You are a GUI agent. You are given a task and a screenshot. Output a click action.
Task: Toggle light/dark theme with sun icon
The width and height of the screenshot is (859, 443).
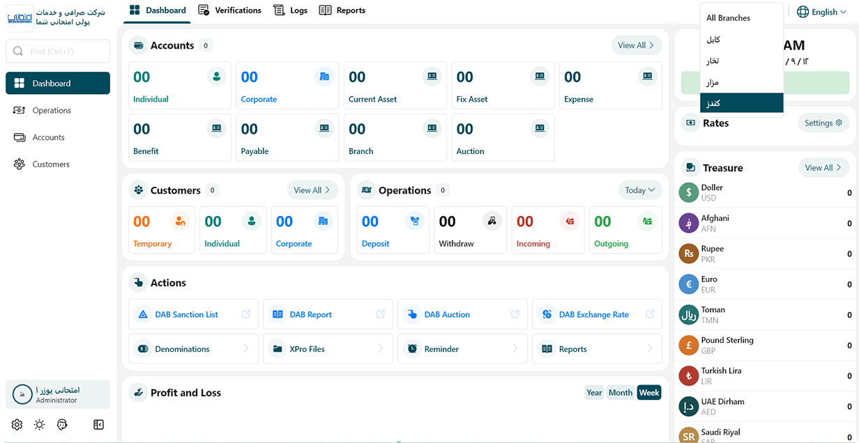coord(39,424)
